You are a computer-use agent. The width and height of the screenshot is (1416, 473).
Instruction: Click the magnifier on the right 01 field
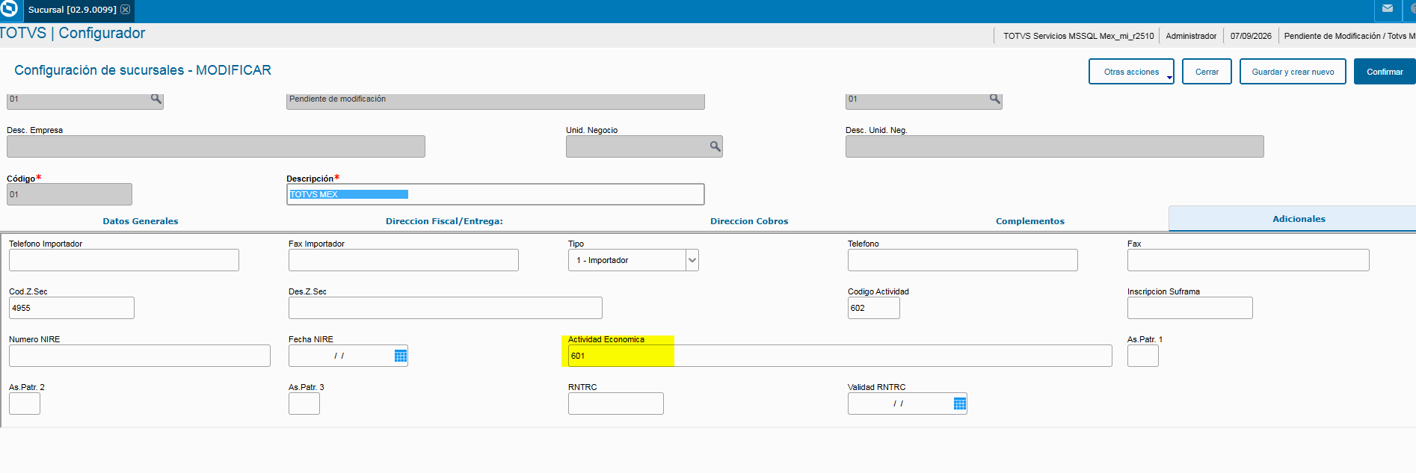995,99
